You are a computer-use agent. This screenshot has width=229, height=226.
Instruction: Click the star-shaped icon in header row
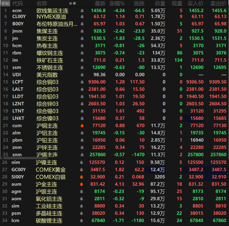click(71, 3)
